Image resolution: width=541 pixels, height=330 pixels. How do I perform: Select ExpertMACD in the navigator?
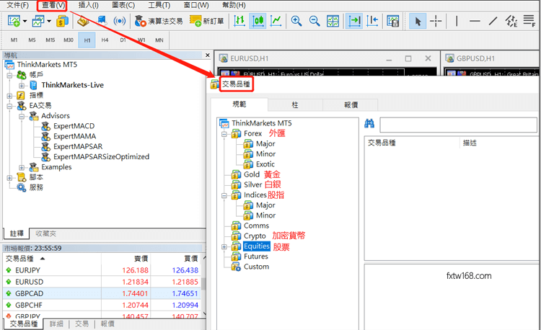coord(74,126)
